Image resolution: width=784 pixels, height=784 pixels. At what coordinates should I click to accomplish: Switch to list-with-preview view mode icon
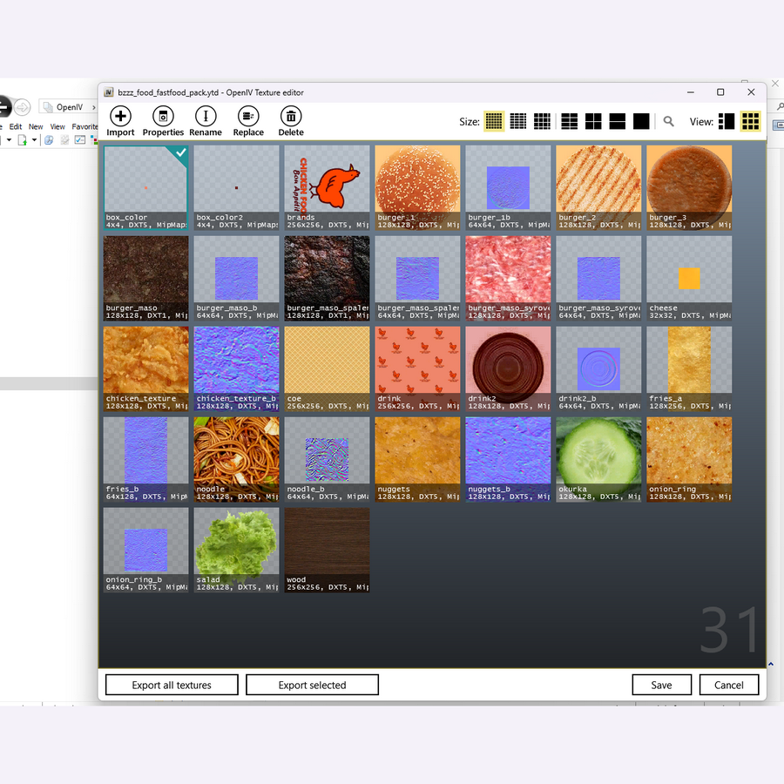(x=727, y=121)
